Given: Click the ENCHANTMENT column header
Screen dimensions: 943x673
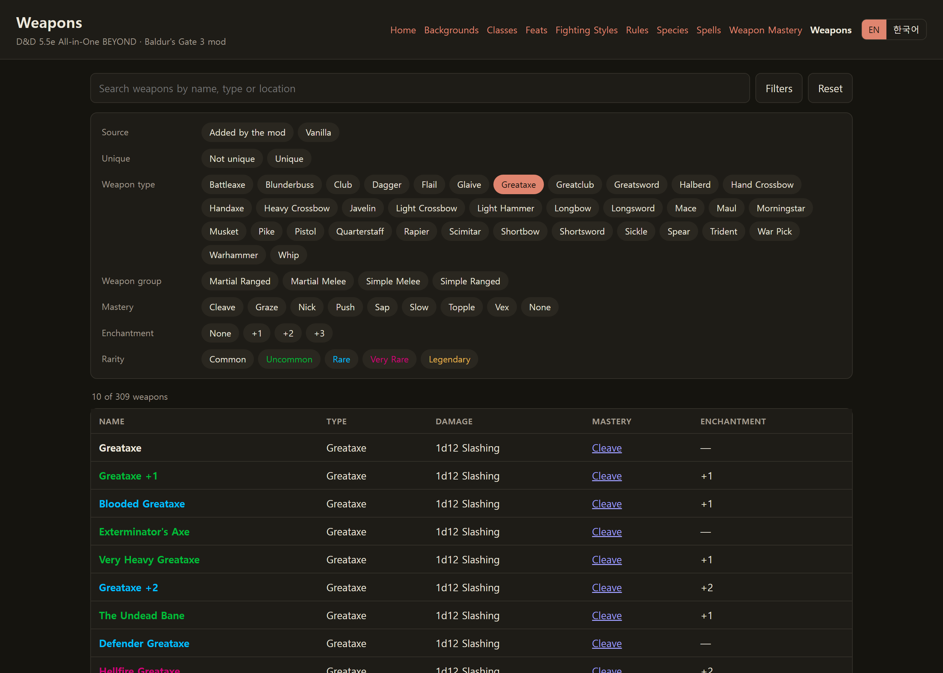Looking at the screenshot, I should (733, 421).
